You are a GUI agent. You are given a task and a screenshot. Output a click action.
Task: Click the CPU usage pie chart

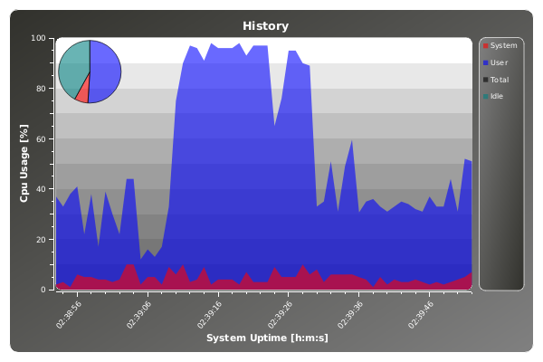89,71
